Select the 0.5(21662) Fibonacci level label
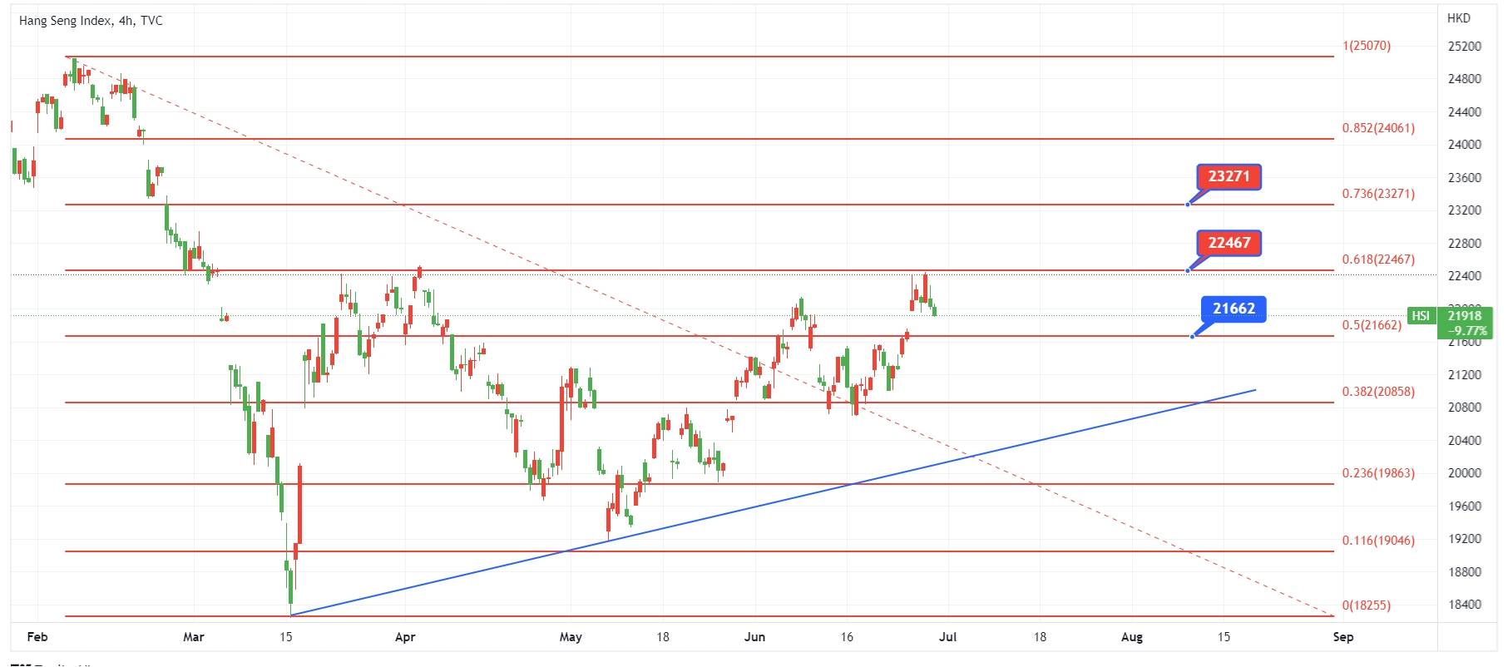Image resolution: width=1508 pixels, height=667 pixels. 1372,325
